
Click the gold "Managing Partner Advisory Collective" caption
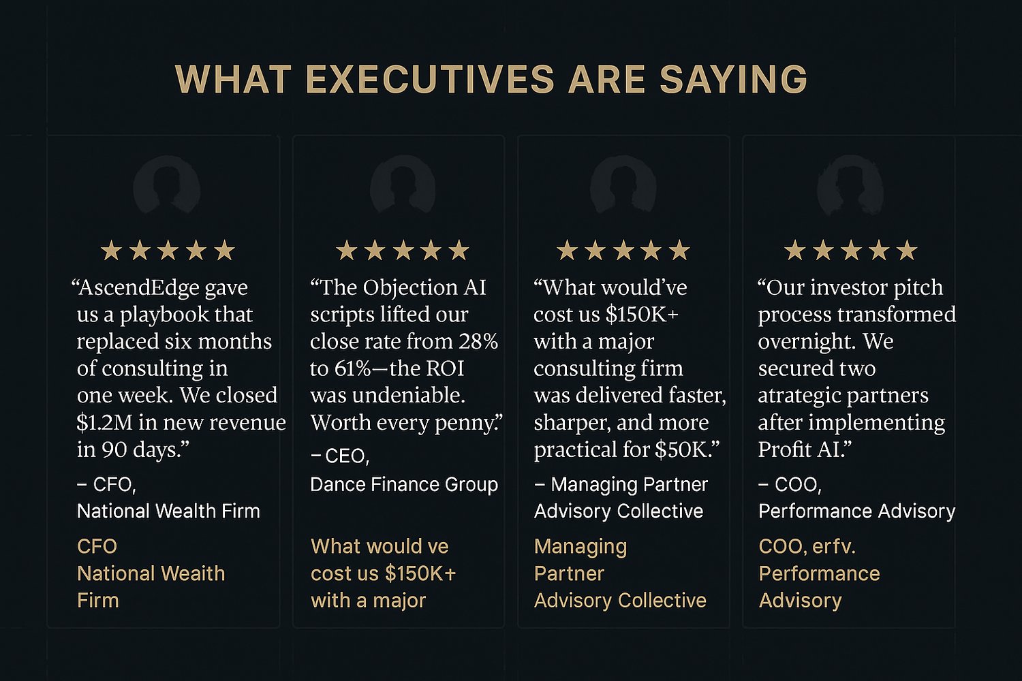619,573
